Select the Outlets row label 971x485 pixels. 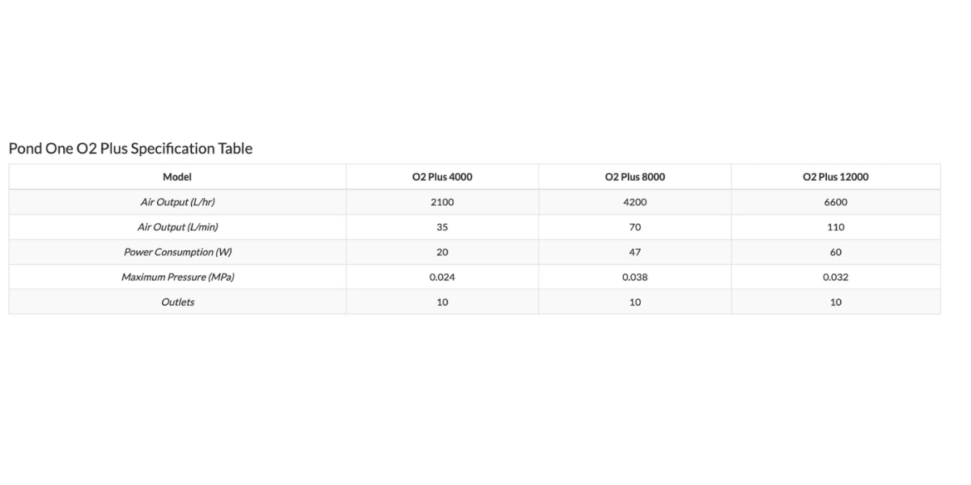[177, 302]
